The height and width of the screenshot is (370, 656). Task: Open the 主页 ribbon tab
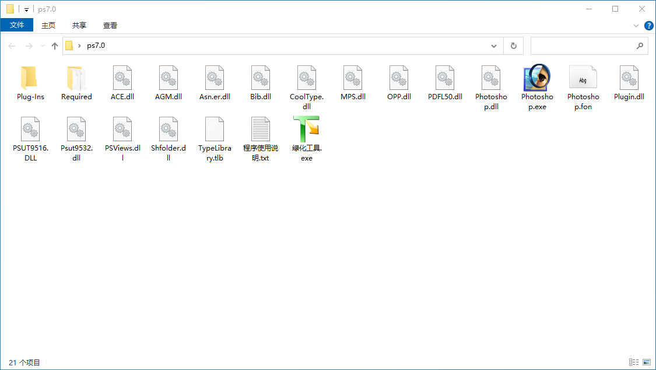[48, 26]
